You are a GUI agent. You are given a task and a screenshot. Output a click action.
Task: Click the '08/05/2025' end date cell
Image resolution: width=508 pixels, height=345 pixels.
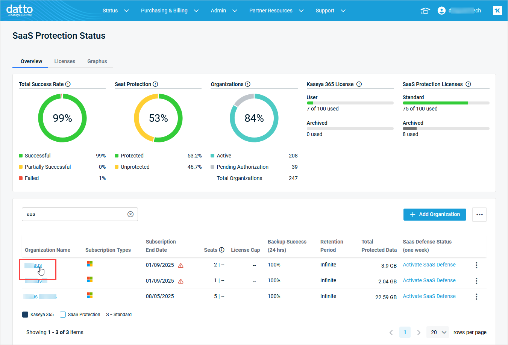(160, 296)
